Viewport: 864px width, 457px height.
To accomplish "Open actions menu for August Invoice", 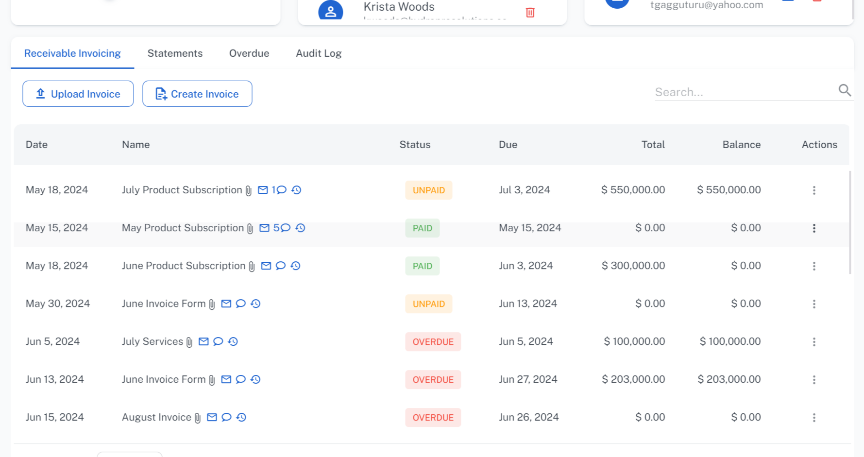I will point(814,418).
